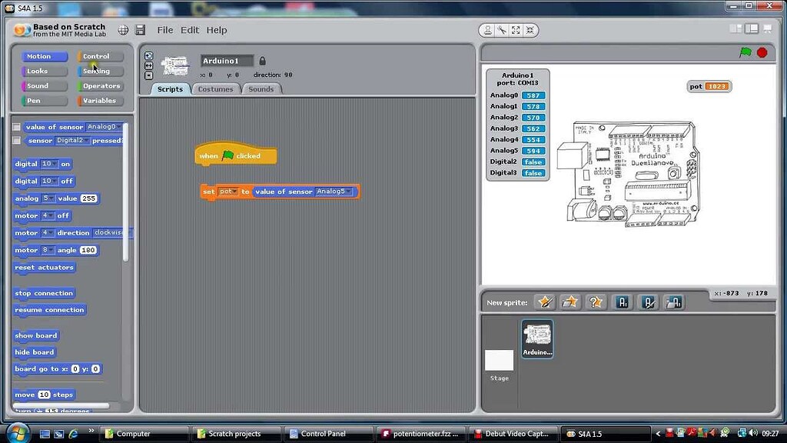Screen dimensions: 787x443
Task: Choose new sprite from file
Action: coord(570,301)
